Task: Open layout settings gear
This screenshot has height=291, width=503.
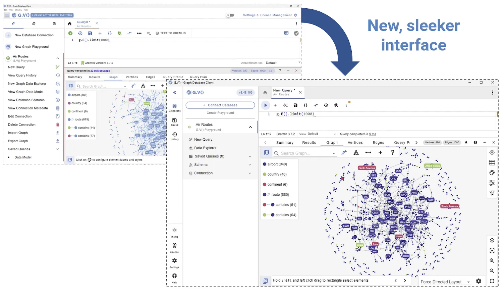Action: 479,281
